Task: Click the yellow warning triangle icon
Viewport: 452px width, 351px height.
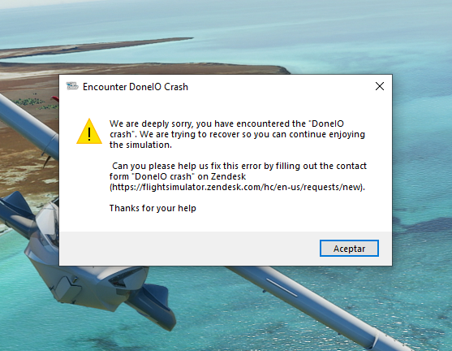Action: [89, 131]
